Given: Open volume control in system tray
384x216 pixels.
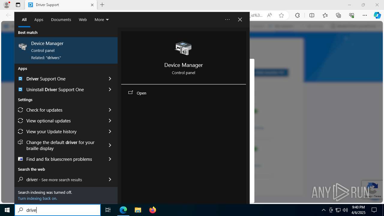Looking at the screenshot, I should 345,210.
